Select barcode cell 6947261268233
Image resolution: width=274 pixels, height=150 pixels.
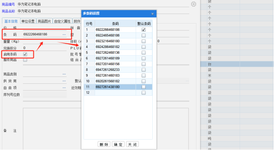click(115, 70)
